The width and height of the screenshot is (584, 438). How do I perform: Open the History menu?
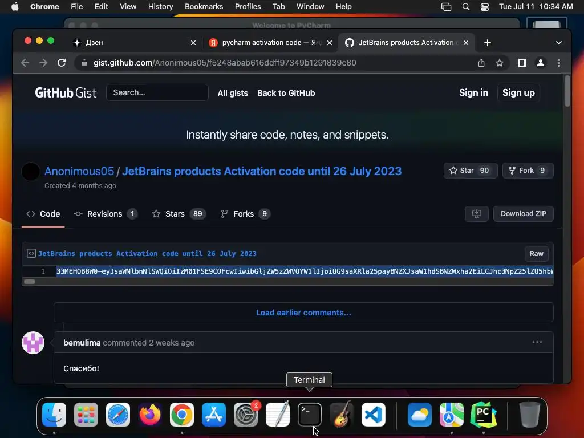coord(160,7)
